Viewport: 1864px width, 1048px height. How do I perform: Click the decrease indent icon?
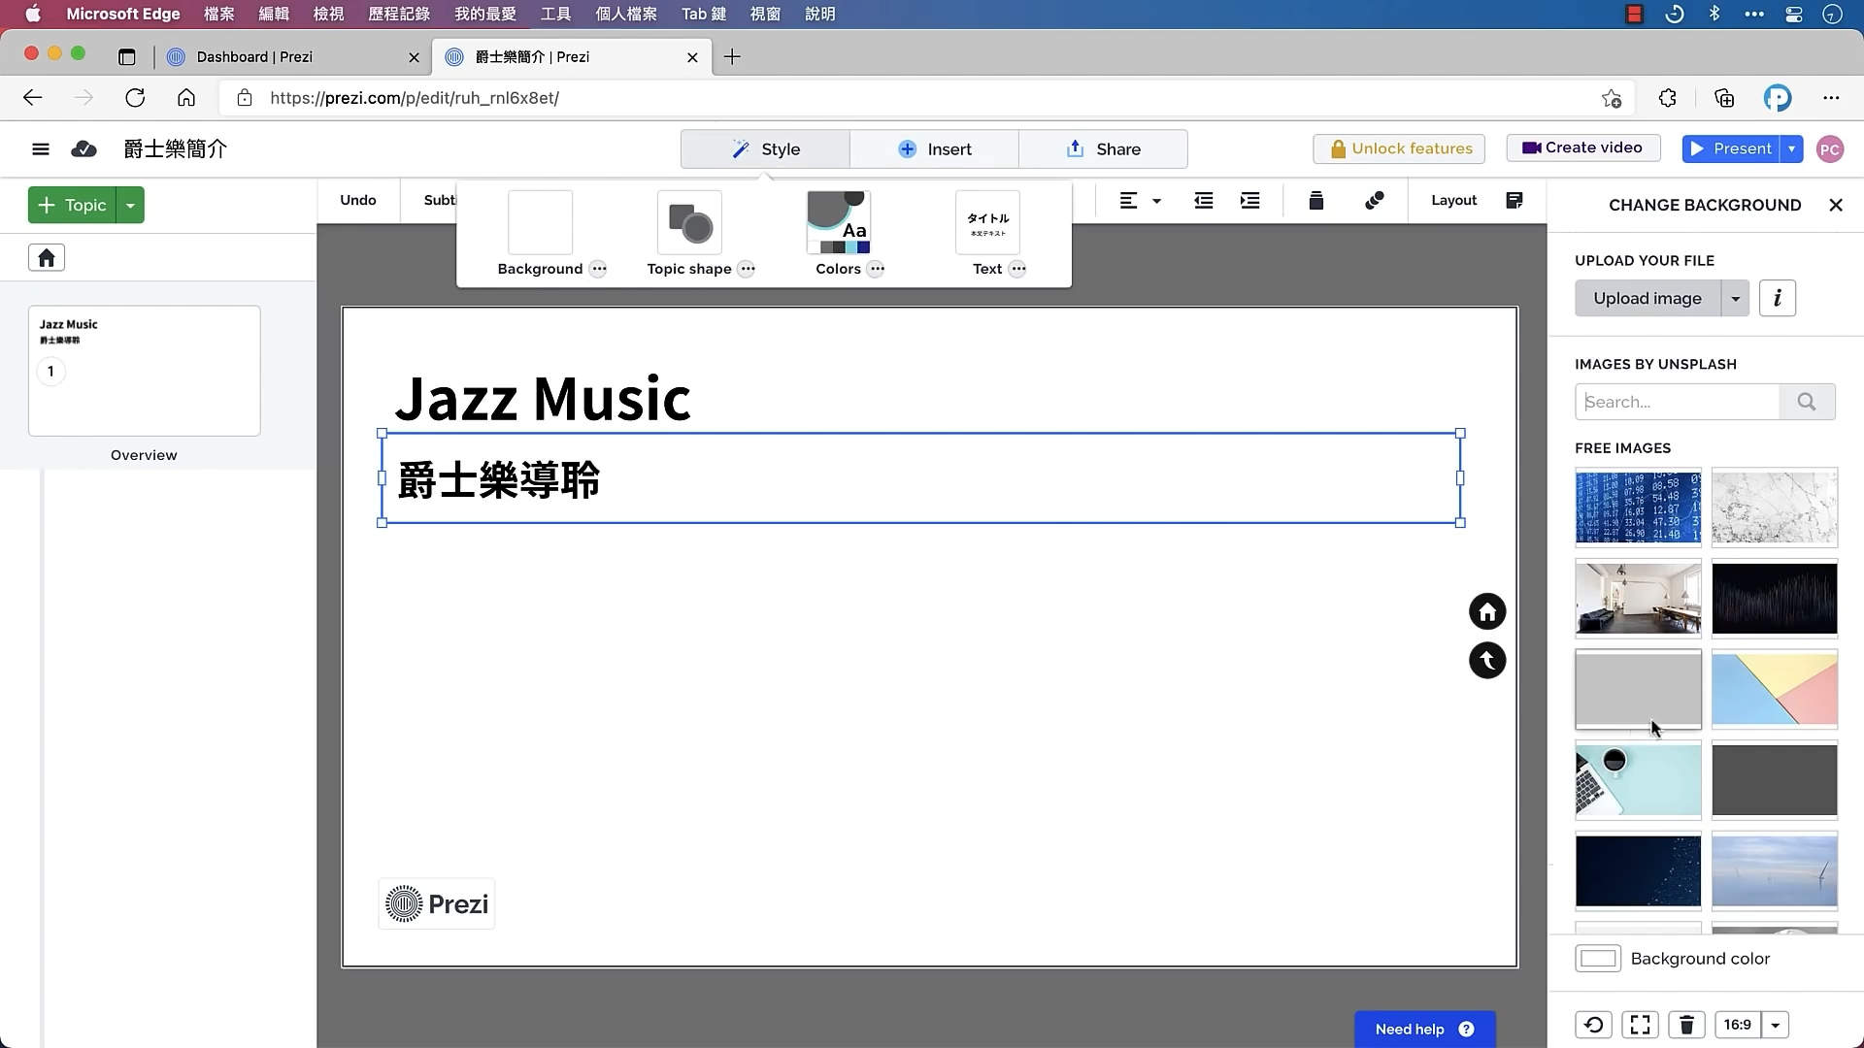click(1203, 201)
